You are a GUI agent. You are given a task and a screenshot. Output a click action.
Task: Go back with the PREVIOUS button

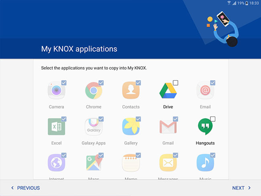[x=25, y=188]
